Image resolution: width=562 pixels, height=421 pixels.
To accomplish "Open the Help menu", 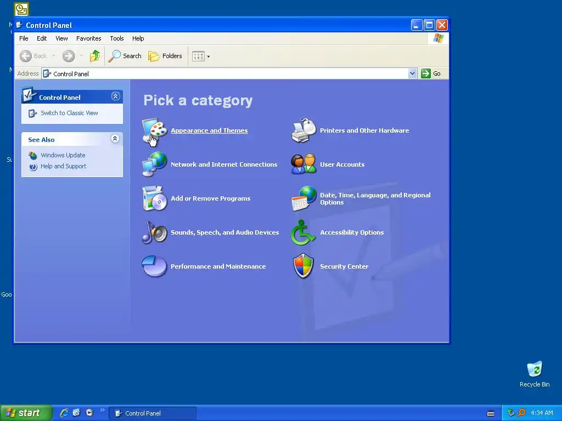I will click(138, 38).
